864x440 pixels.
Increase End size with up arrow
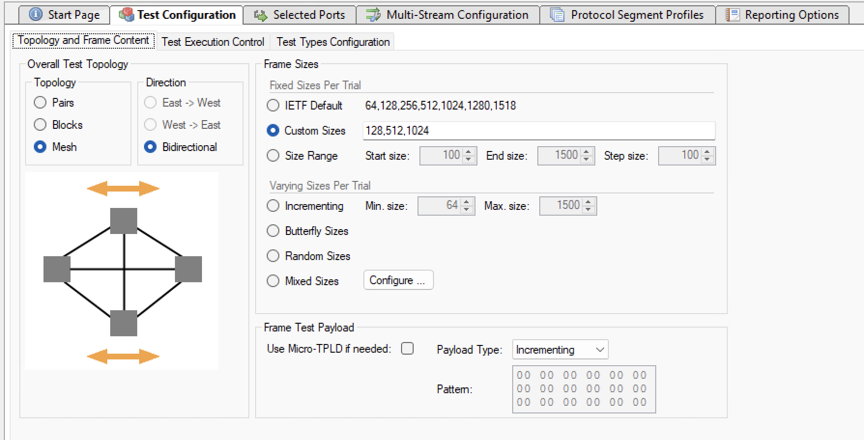tap(586, 151)
